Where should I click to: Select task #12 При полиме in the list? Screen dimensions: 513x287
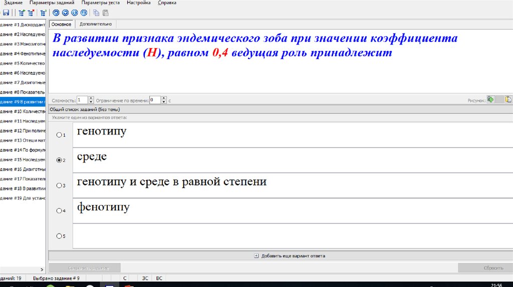[x=23, y=130]
